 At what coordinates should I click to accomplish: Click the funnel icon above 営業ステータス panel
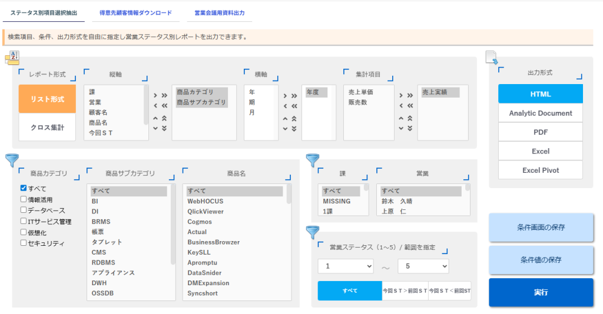312,232
